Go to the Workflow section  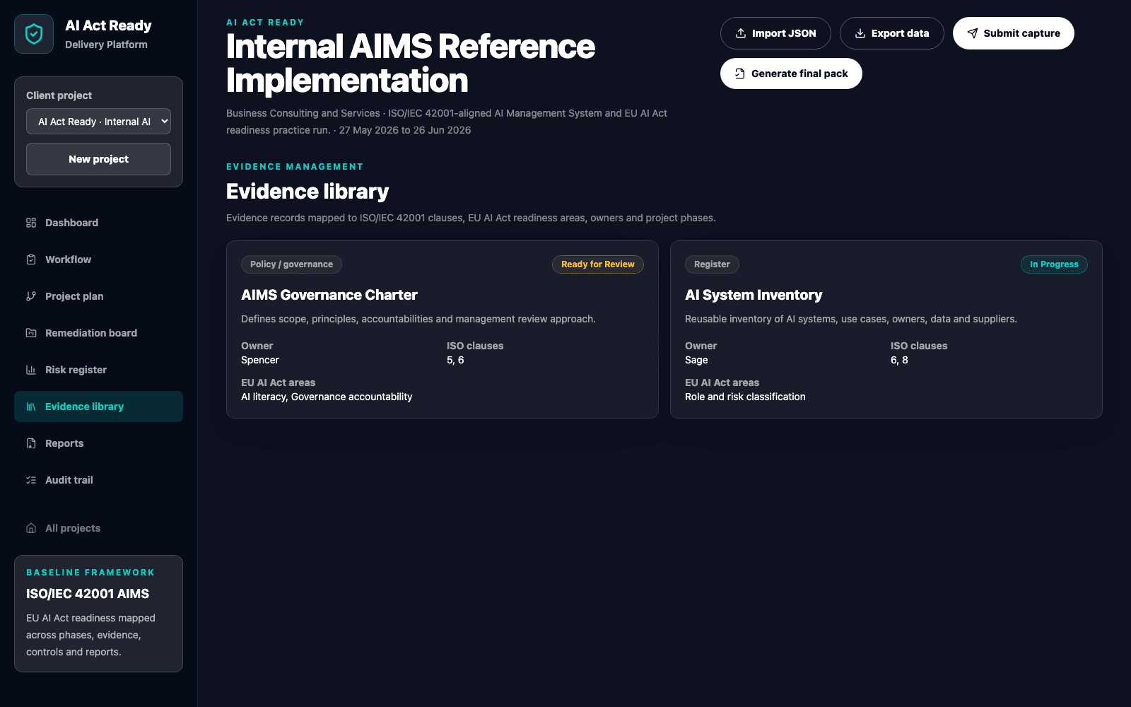[x=98, y=259]
